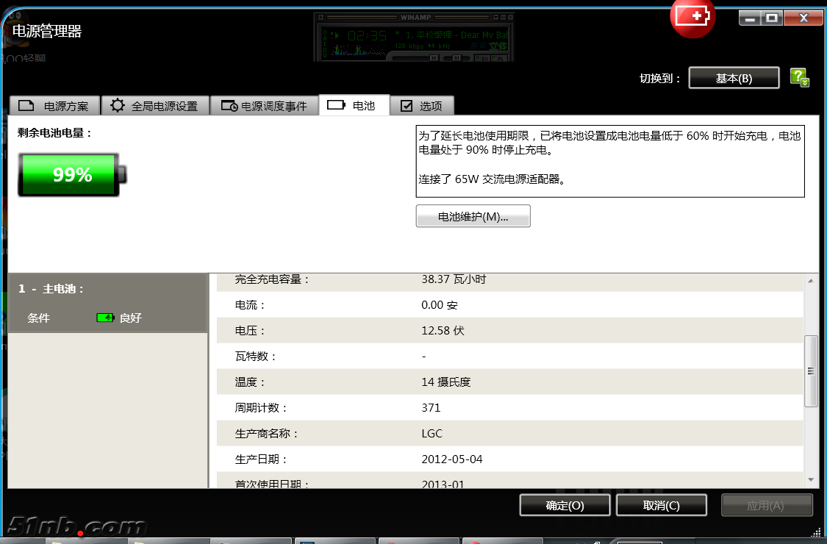Confirm with 确定(O) button
The height and width of the screenshot is (544, 827).
click(x=565, y=505)
